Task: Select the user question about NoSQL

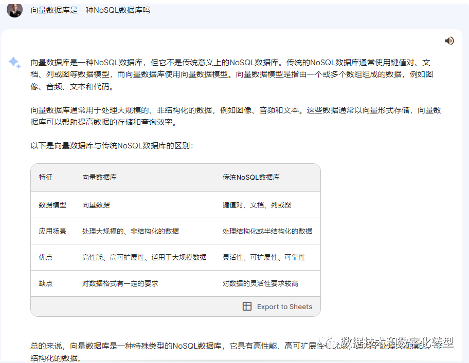Action: tap(91, 10)
